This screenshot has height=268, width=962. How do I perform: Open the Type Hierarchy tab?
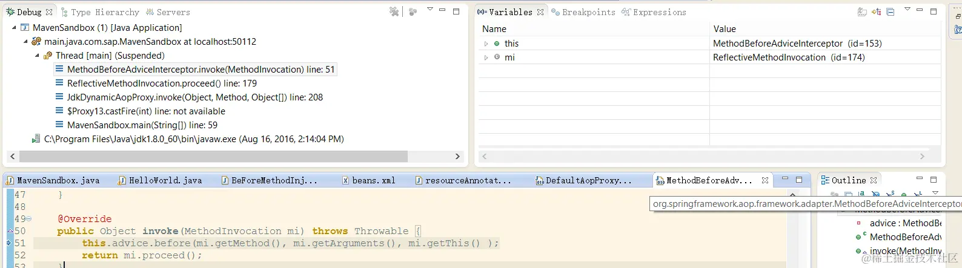100,12
